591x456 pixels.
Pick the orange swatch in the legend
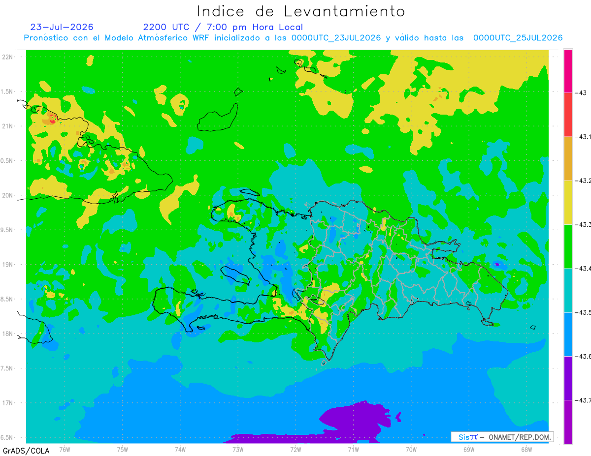pyautogui.click(x=568, y=158)
